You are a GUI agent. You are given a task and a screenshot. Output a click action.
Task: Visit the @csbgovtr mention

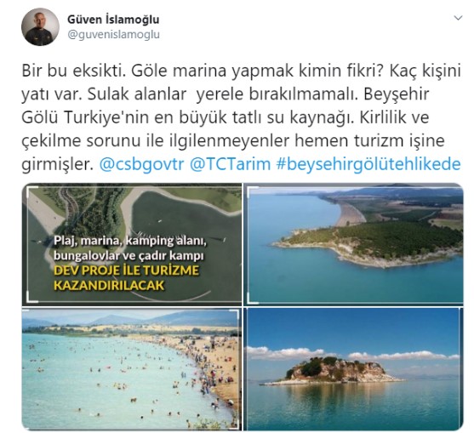[x=141, y=164]
